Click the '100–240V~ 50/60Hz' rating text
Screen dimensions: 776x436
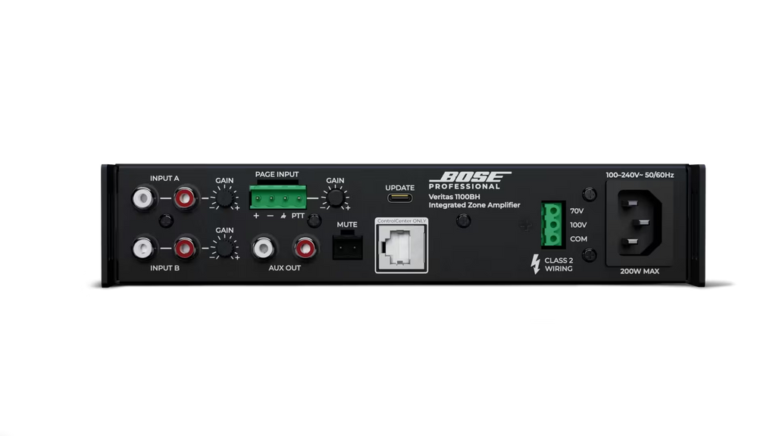(x=640, y=175)
